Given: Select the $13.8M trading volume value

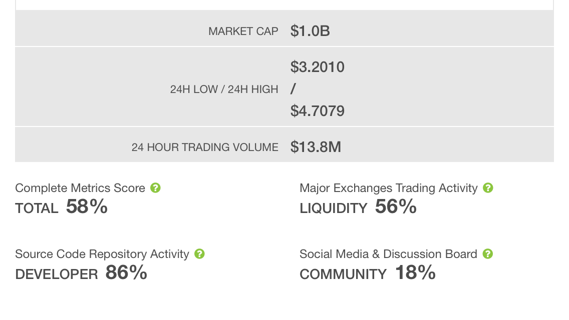Looking at the screenshot, I should (x=316, y=147).
